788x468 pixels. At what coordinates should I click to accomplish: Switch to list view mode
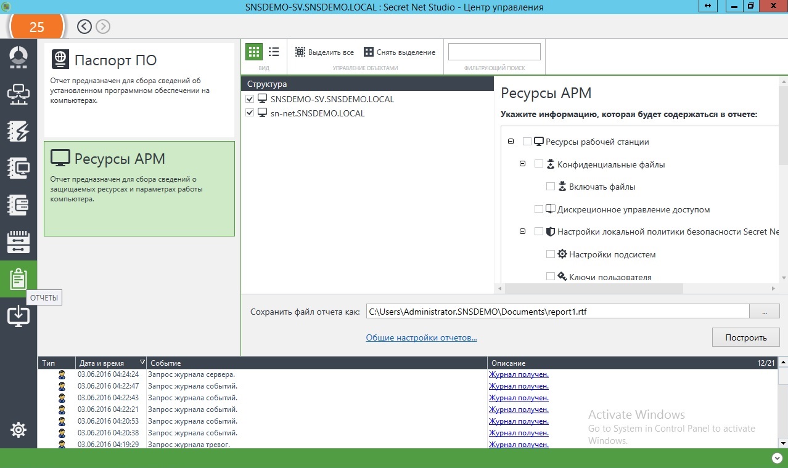coord(274,52)
